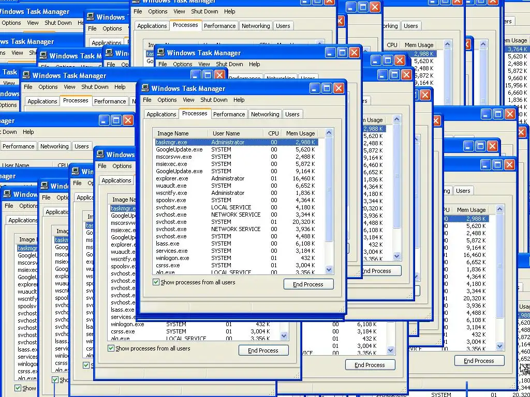Select the lsass.exe row in the frontmost window
This screenshot has width=530, height=397.
click(x=236, y=243)
